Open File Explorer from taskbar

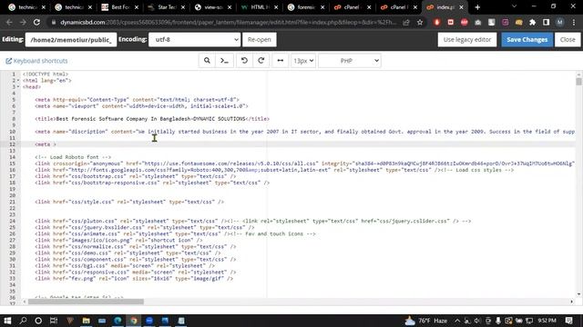(x=86, y=321)
